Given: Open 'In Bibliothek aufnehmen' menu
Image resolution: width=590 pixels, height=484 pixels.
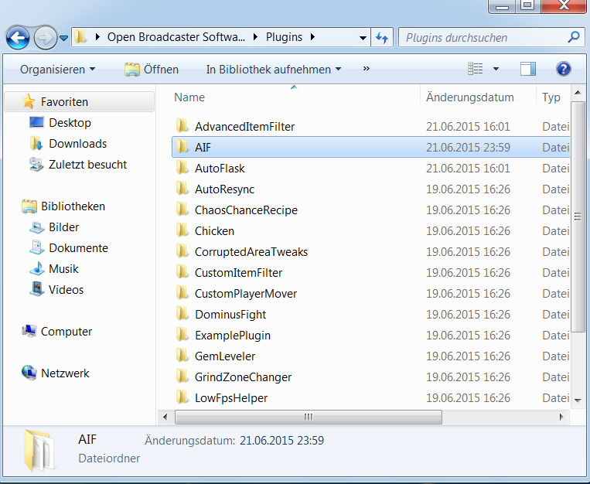Looking at the screenshot, I should [274, 70].
